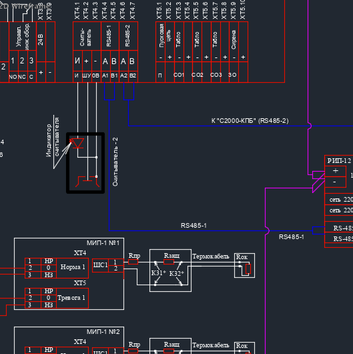Open the 2D Wireframe visual style control
Screen dimensions: 353x354
pos(25,6)
